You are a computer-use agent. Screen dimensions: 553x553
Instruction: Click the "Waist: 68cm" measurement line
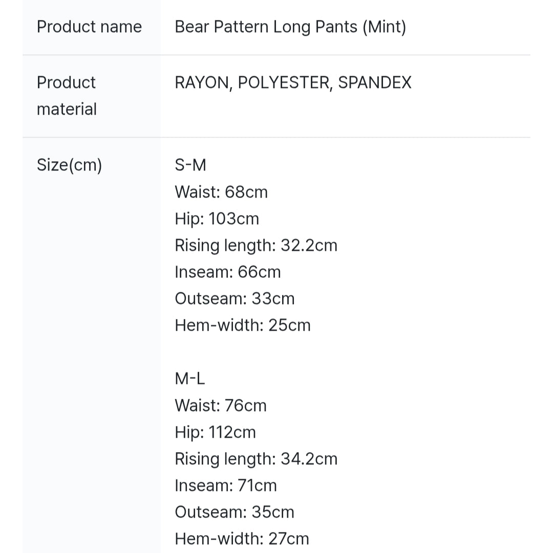[x=221, y=192]
